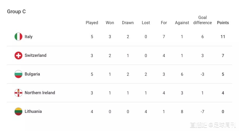Select the Northern Ireland team name

pyautogui.click(x=40, y=93)
